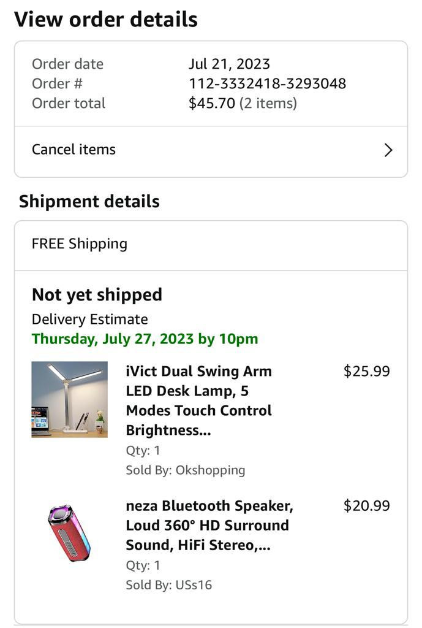Click the Sold By: Okshopping seller text
The width and height of the screenshot is (422, 628).
pyautogui.click(x=185, y=470)
